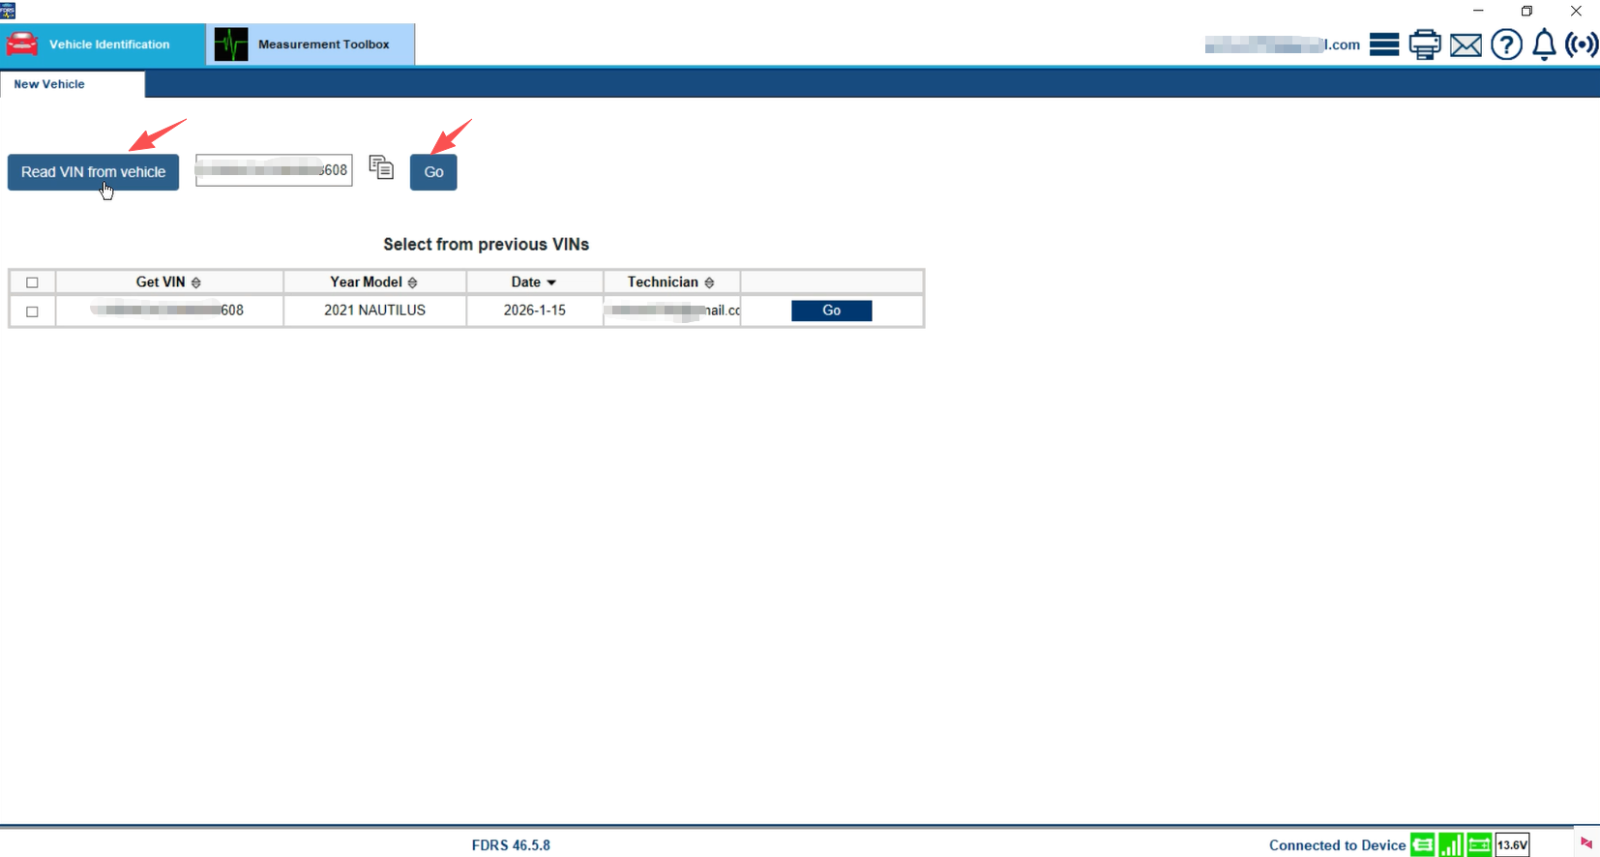Click the green signal strength bars icon
Image resolution: width=1600 pixels, height=857 pixels.
1451,844
